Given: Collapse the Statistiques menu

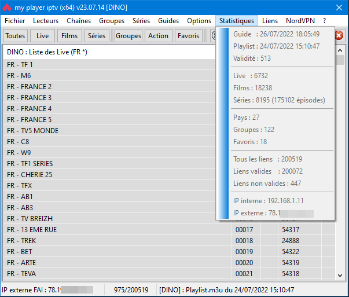Looking at the screenshot, I should pyautogui.click(x=237, y=21).
